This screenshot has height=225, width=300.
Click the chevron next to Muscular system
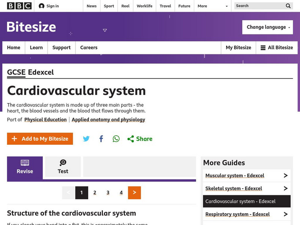[286, 175]
